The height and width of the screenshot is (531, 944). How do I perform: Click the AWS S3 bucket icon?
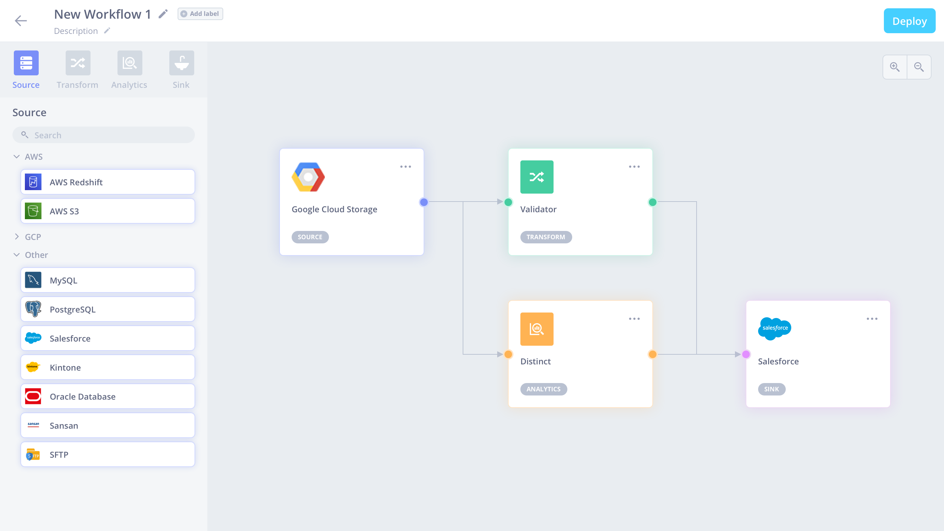pyautogui.click(x=33, y=211)
